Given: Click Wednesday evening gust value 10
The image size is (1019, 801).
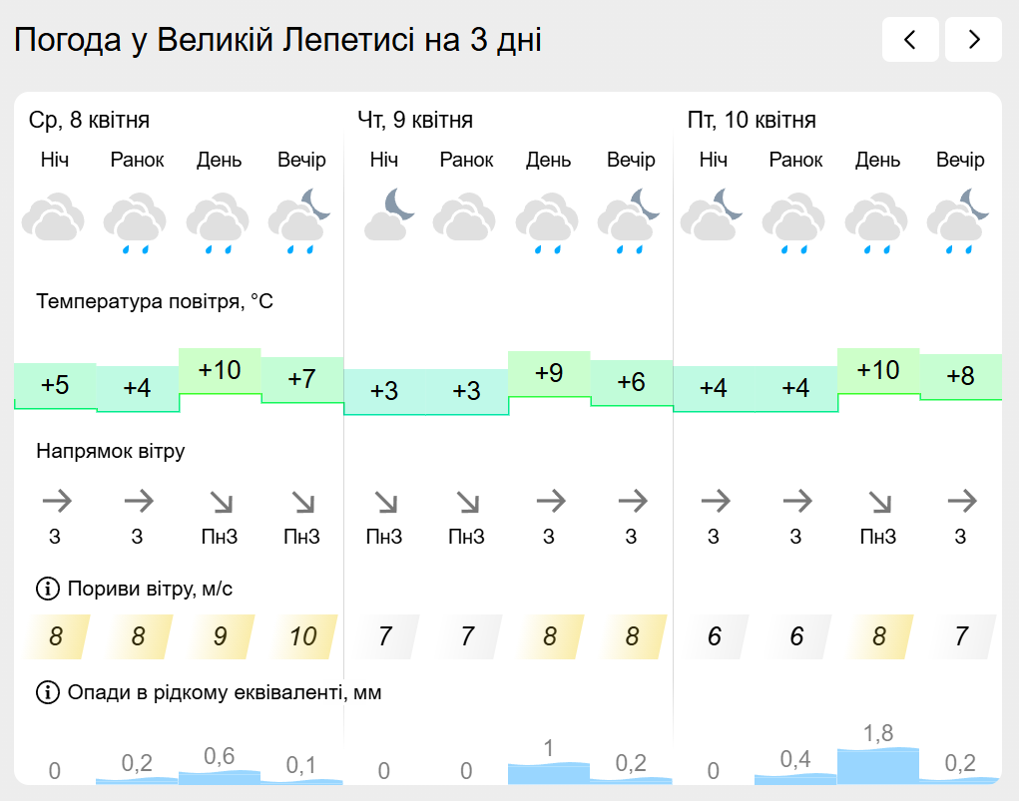Looking at the screenshot, I should coord(302,636).
